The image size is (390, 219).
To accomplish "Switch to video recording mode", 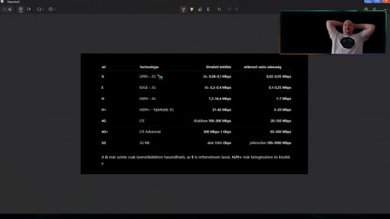I will point(29,9).
